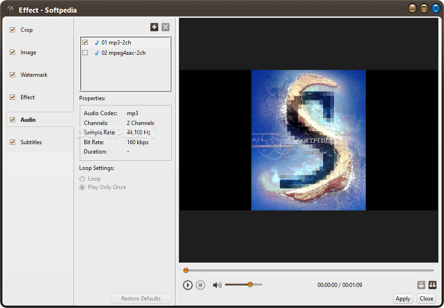The image size is (444, 308).
Task: Toggle the Image effect checkbox
Action: point(13,52)
